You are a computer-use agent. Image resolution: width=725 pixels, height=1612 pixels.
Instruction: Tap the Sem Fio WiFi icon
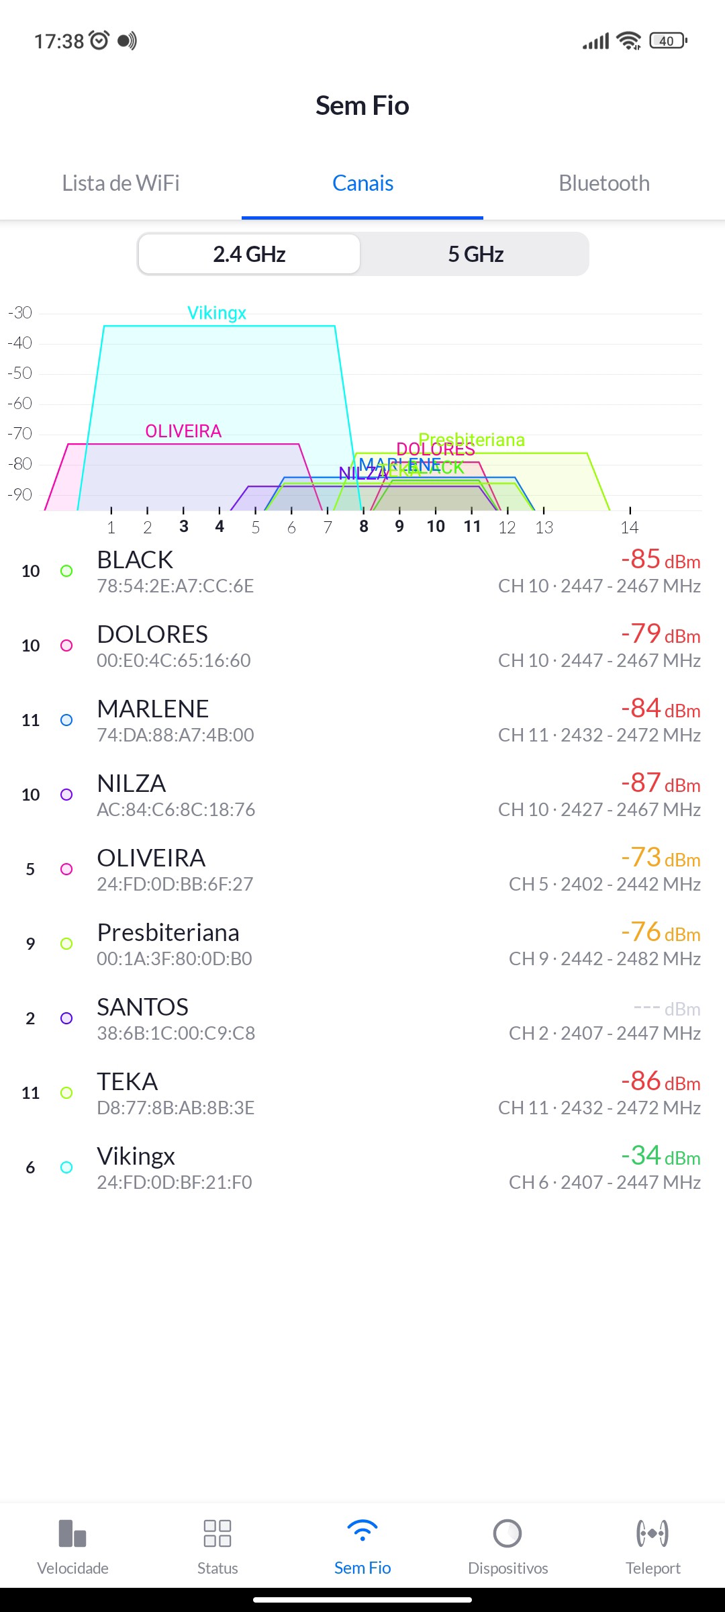tap(362, 1532)
